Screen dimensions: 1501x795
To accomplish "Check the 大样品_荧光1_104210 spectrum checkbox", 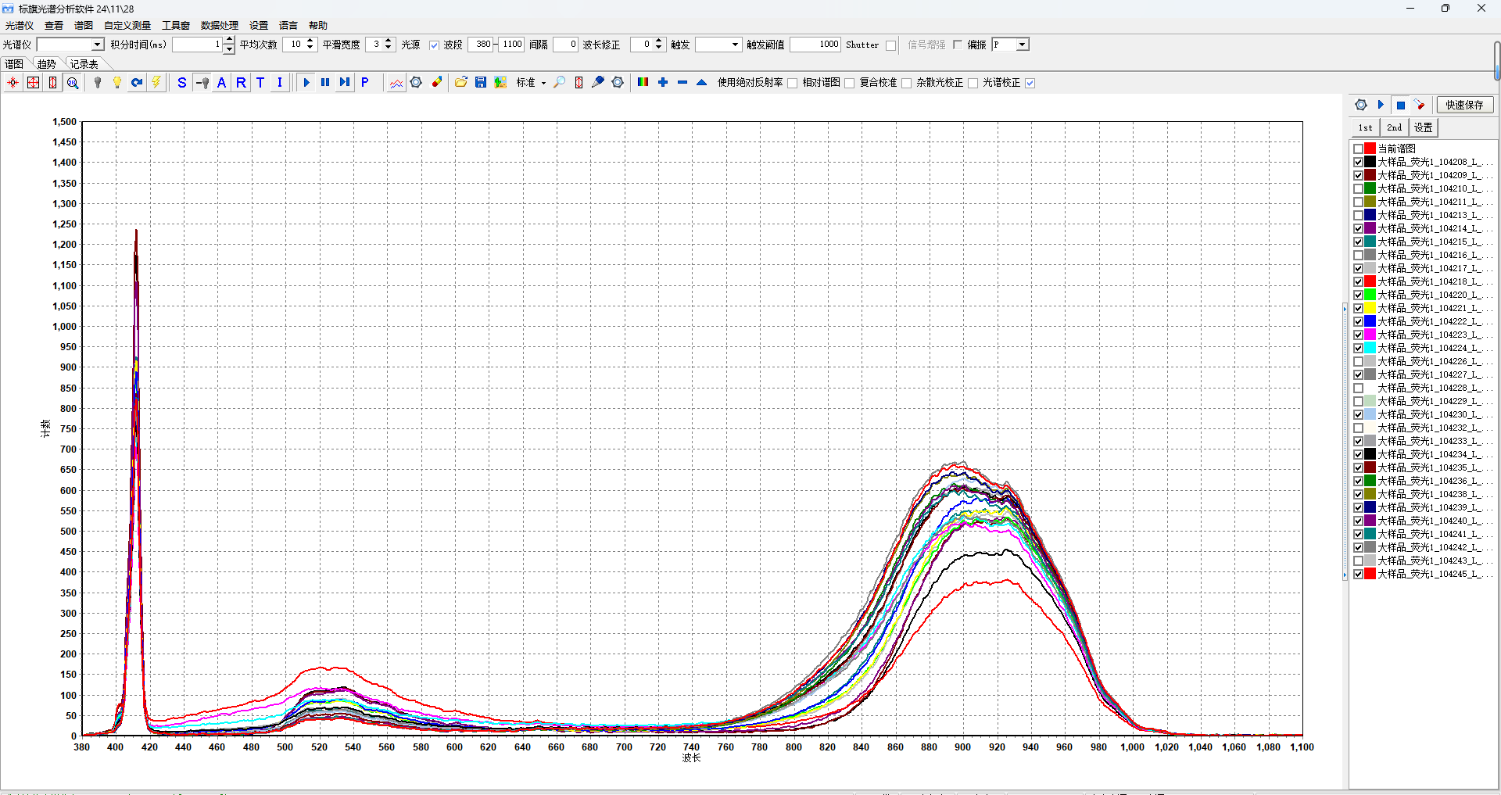I will point(1358,188).
